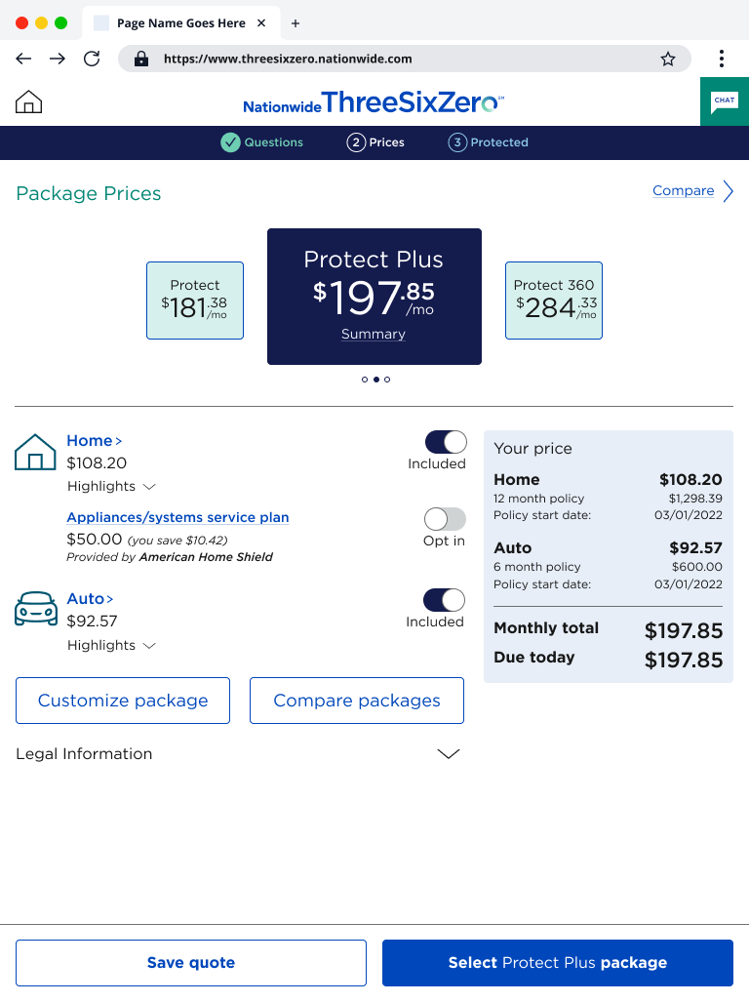Click the lock icon in address bar
This screenshot has height=1003, width=749.
coord(141,59)
